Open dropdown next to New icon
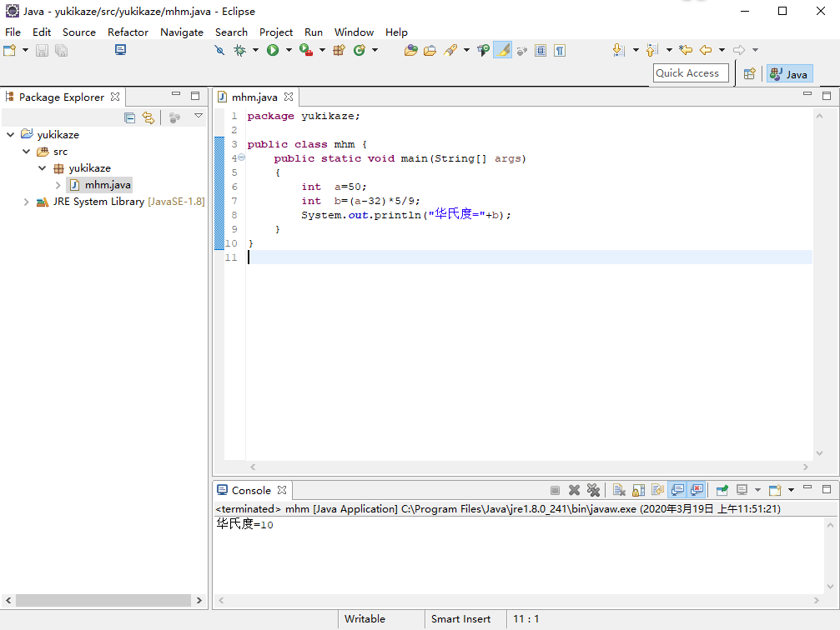 [25, 50]
